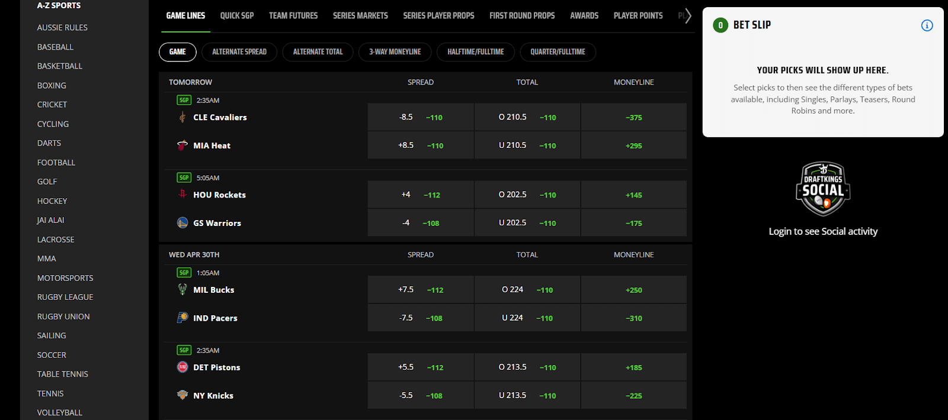
Task: Open the Quick SGP tab
Action: coord(237,16)
